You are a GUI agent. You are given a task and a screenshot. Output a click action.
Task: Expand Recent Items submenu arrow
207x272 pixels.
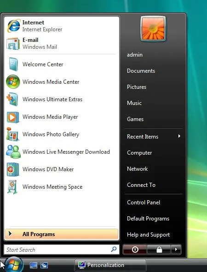tap(179, 136)
